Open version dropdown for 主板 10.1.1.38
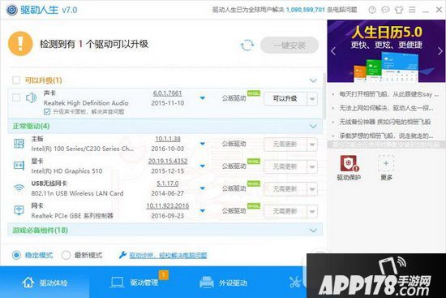Image resolution: width=446 pixels, height=298 pixels. 203,144
